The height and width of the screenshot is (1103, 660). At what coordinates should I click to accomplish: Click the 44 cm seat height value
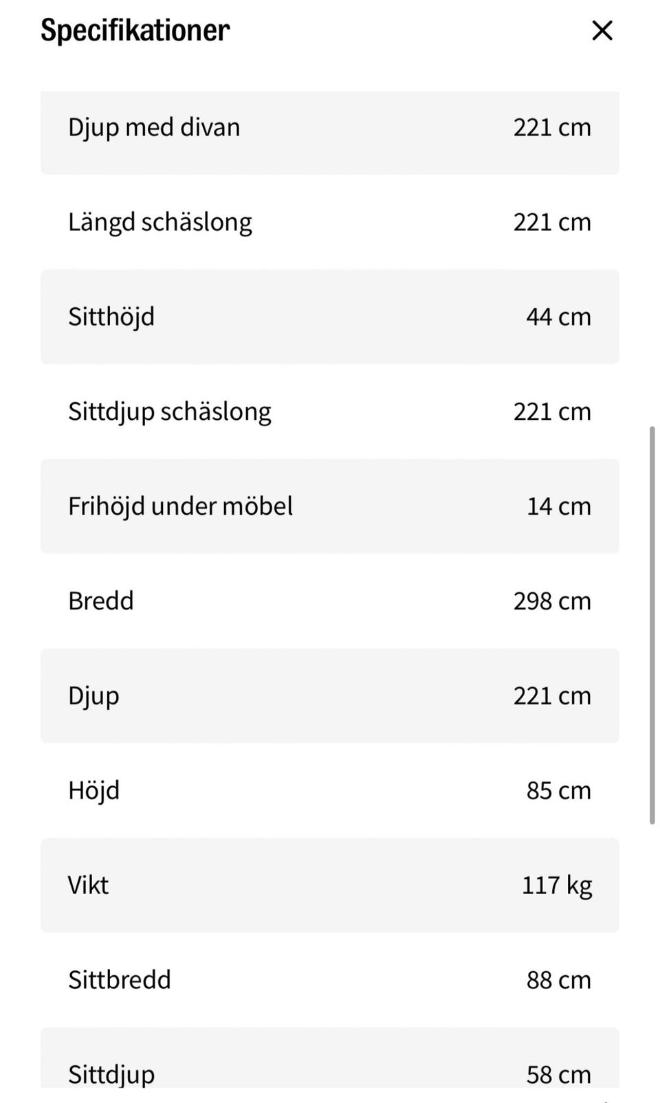pos(558,317)
